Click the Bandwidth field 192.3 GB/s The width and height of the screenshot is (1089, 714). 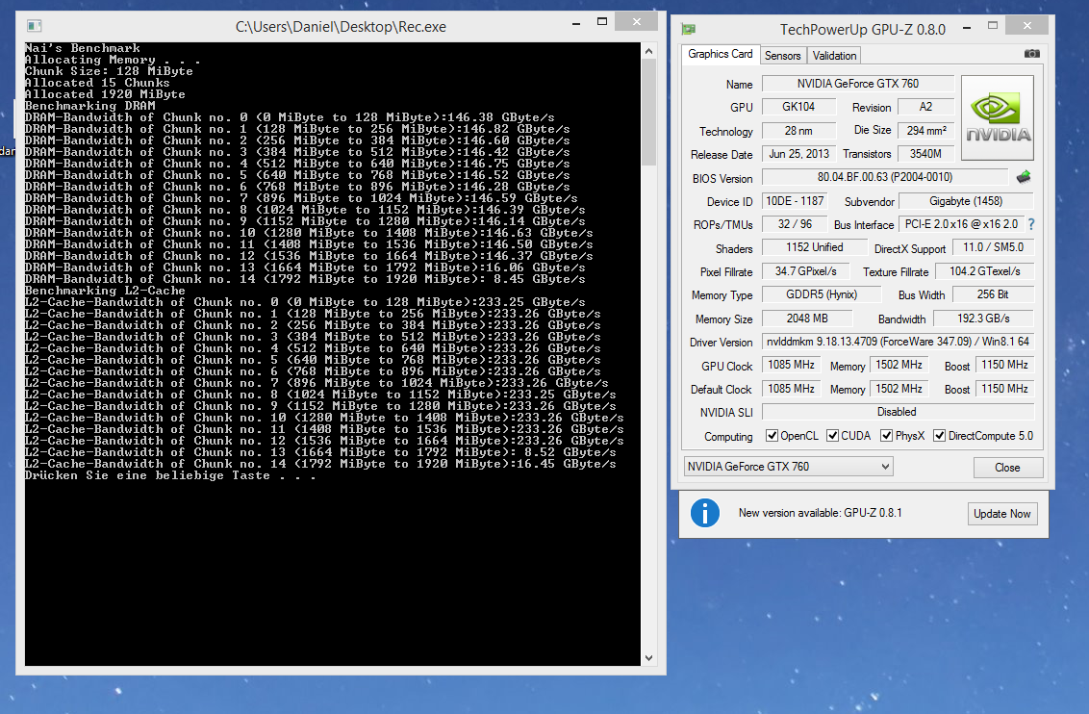[983, 319]
